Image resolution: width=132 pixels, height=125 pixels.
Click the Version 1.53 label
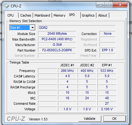pos(38,119)
